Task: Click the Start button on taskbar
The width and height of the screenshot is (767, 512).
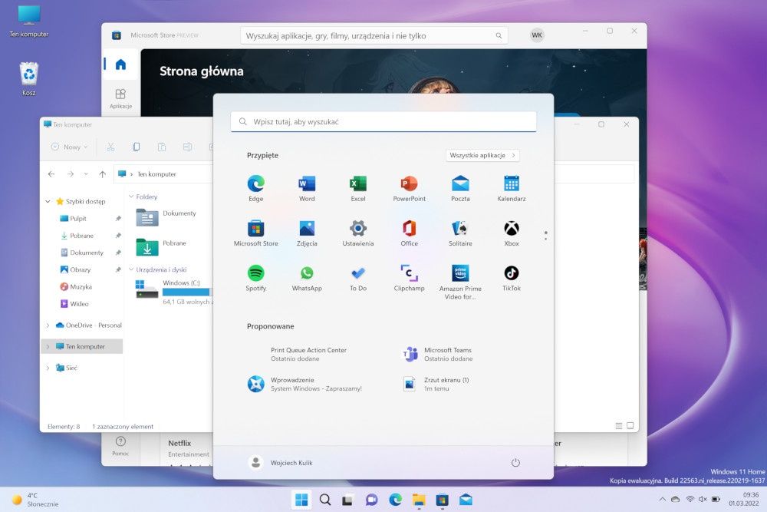Action: click(x=301, y=499)
